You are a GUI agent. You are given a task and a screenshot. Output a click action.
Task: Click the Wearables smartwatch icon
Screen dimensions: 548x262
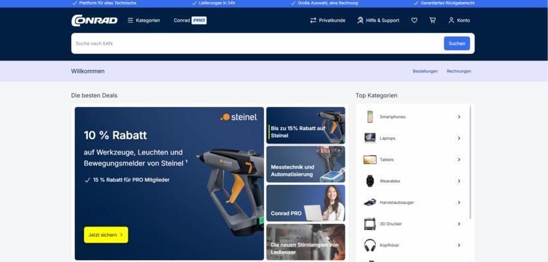pyautogui.click(x=370, y=181)
